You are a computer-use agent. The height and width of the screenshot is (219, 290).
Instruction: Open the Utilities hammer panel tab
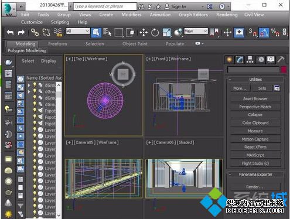tap(281, 59)
